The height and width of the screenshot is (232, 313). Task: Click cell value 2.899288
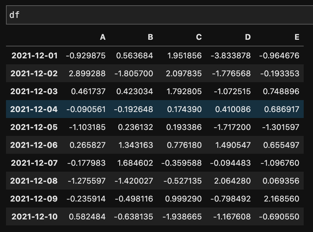pos(87,74)
